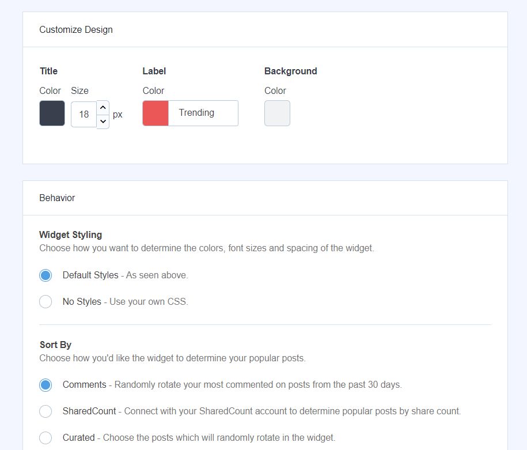Screen dimensions: 527x450
Task: Click the 'px' unit text beside size
Action: [x=117, y=114]
